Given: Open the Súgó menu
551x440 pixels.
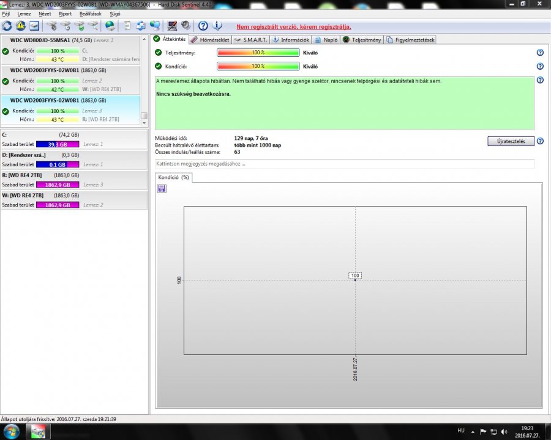Looking at the screenshot, I should [115, 13].
